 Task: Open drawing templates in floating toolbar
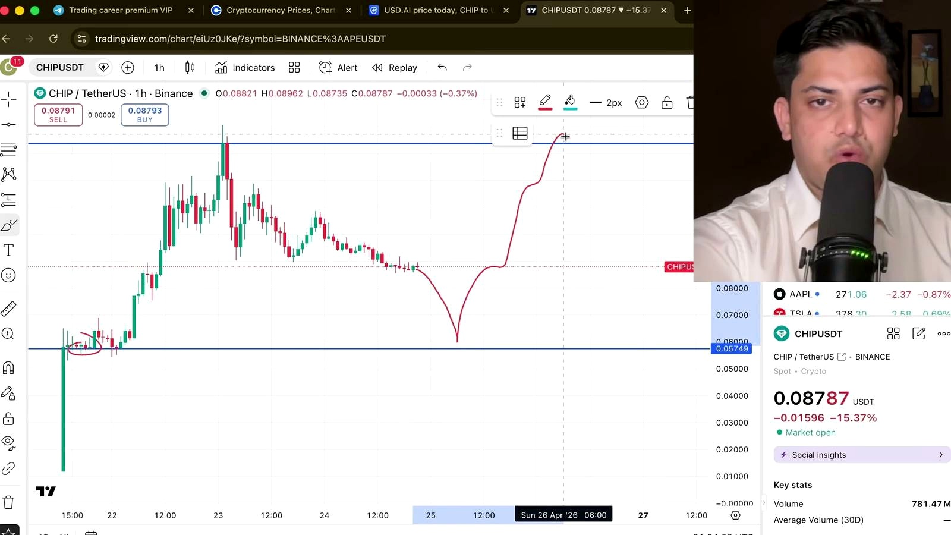tap(520, 103)
